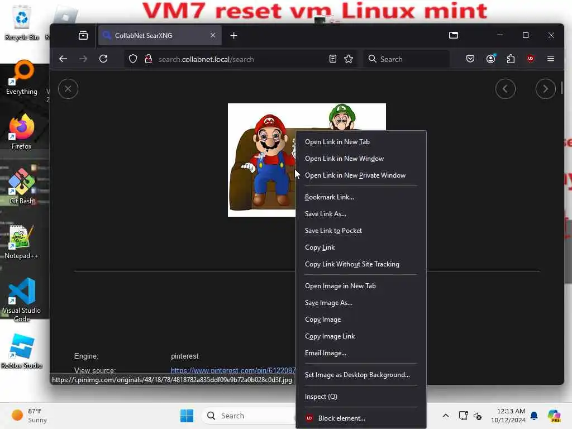The height and width of the screenshot is (429, 572).
Task: Bookmark this page with the star
Action: 349,59
